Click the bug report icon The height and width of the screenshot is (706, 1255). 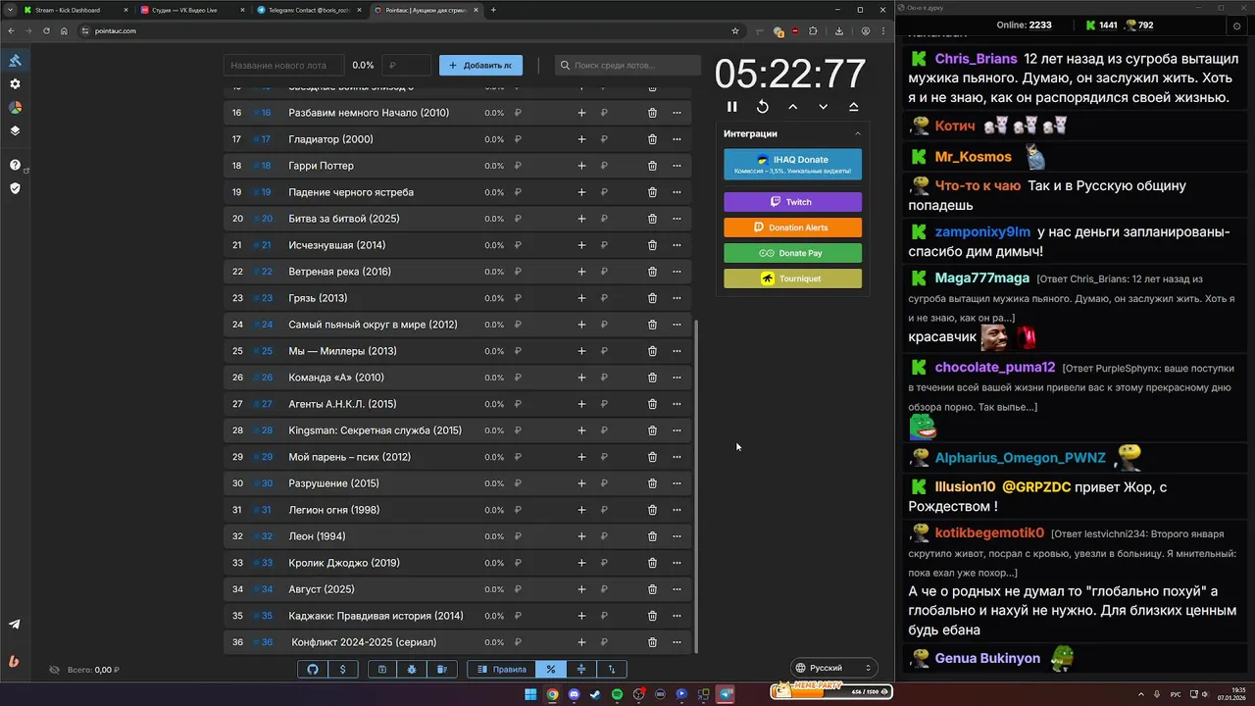coord(412,669)
